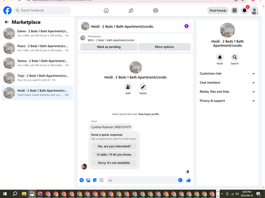Open Edwin conversation in list
The image size is (265, 198).
tap(37, 33)
